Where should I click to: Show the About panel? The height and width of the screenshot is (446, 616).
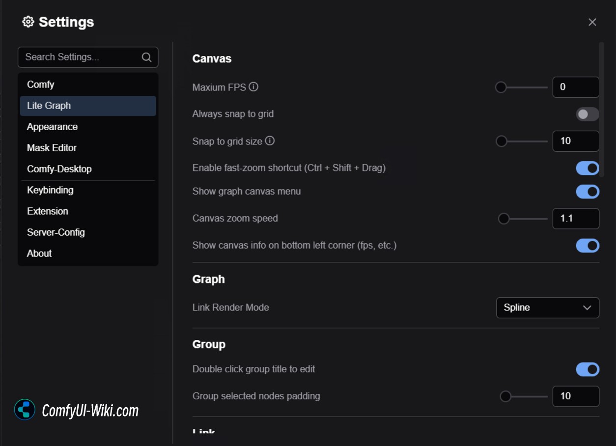88,253
